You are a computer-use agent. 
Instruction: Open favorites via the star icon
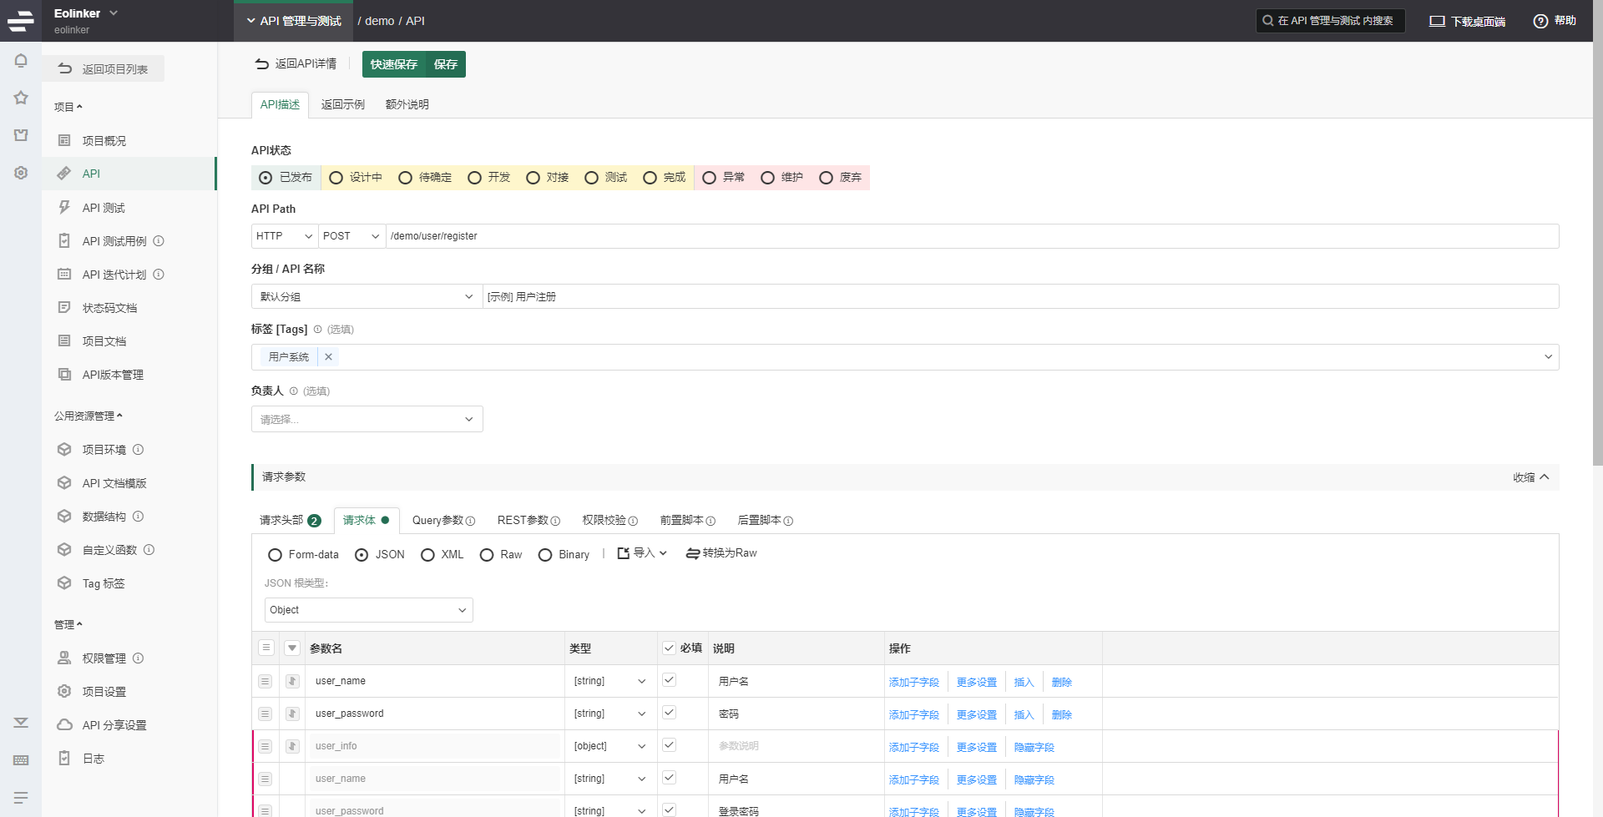(x=21, y=98)
